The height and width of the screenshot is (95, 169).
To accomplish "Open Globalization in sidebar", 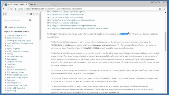I will (12, 64).
